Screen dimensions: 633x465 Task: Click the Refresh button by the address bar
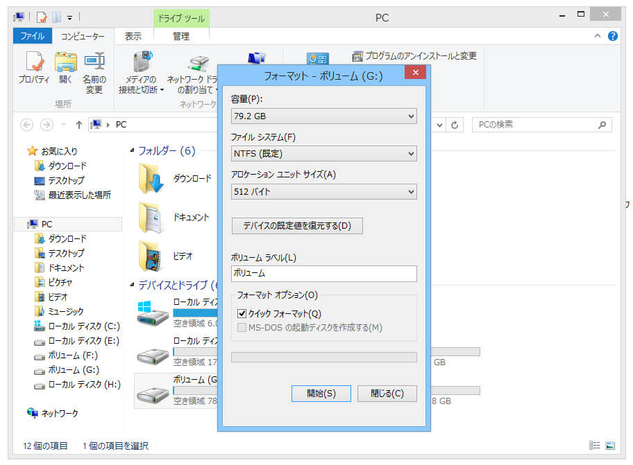pyautogui.click(x=455, y=125)
